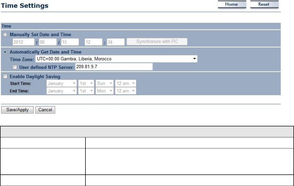This screenshot has width=294, height=186.
Task: Open End Time month dropdown
Action: (62, 91)
